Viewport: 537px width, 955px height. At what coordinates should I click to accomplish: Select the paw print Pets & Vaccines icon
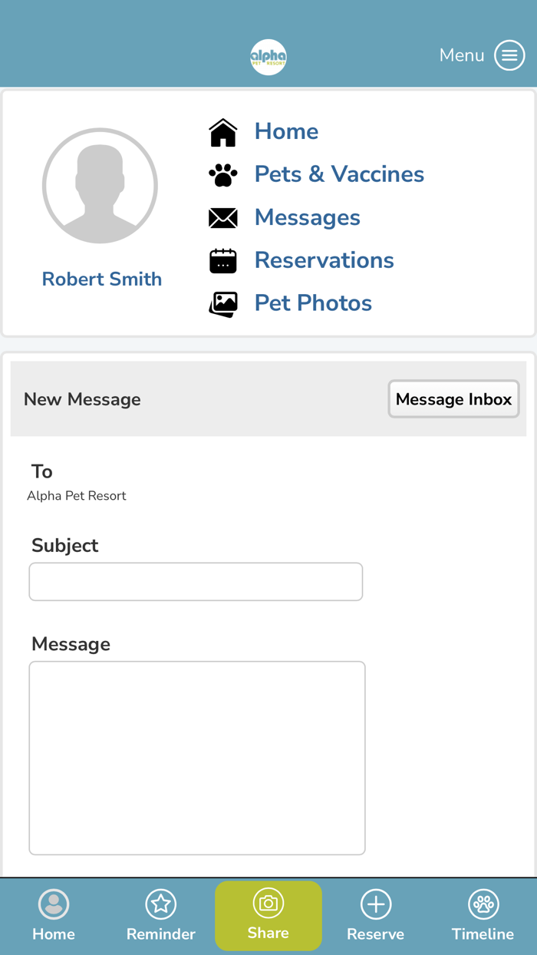pyautogui.click(x=222, y=174)
